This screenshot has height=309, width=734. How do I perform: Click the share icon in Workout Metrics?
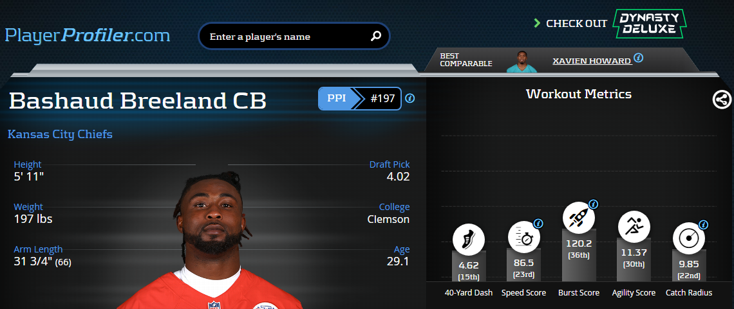[722, 100]
